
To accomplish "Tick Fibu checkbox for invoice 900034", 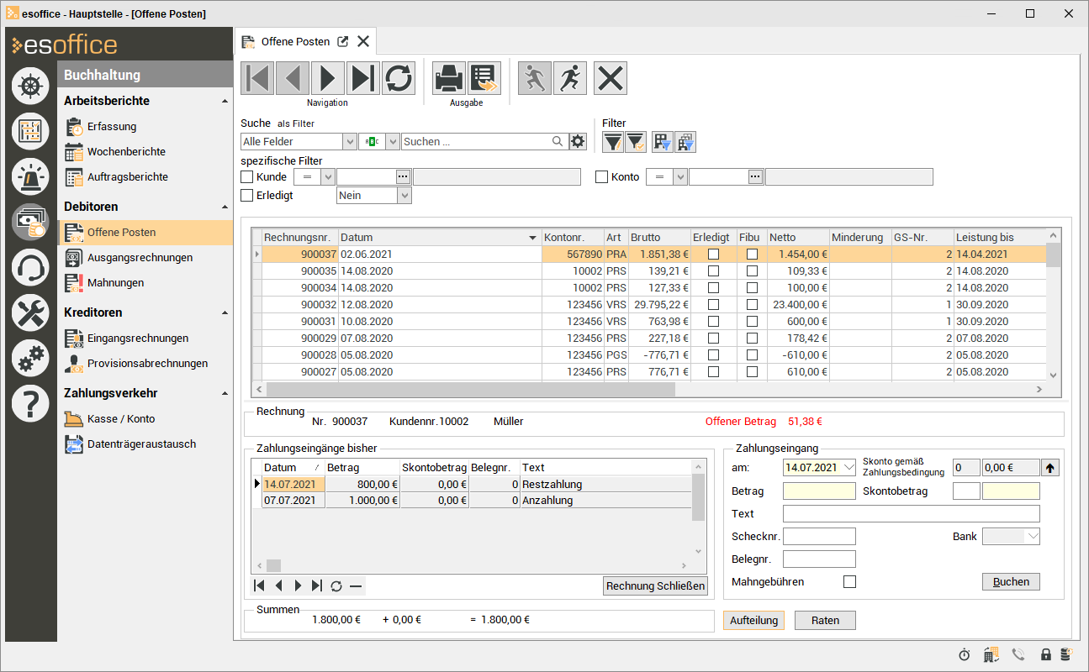I will 752,287.
